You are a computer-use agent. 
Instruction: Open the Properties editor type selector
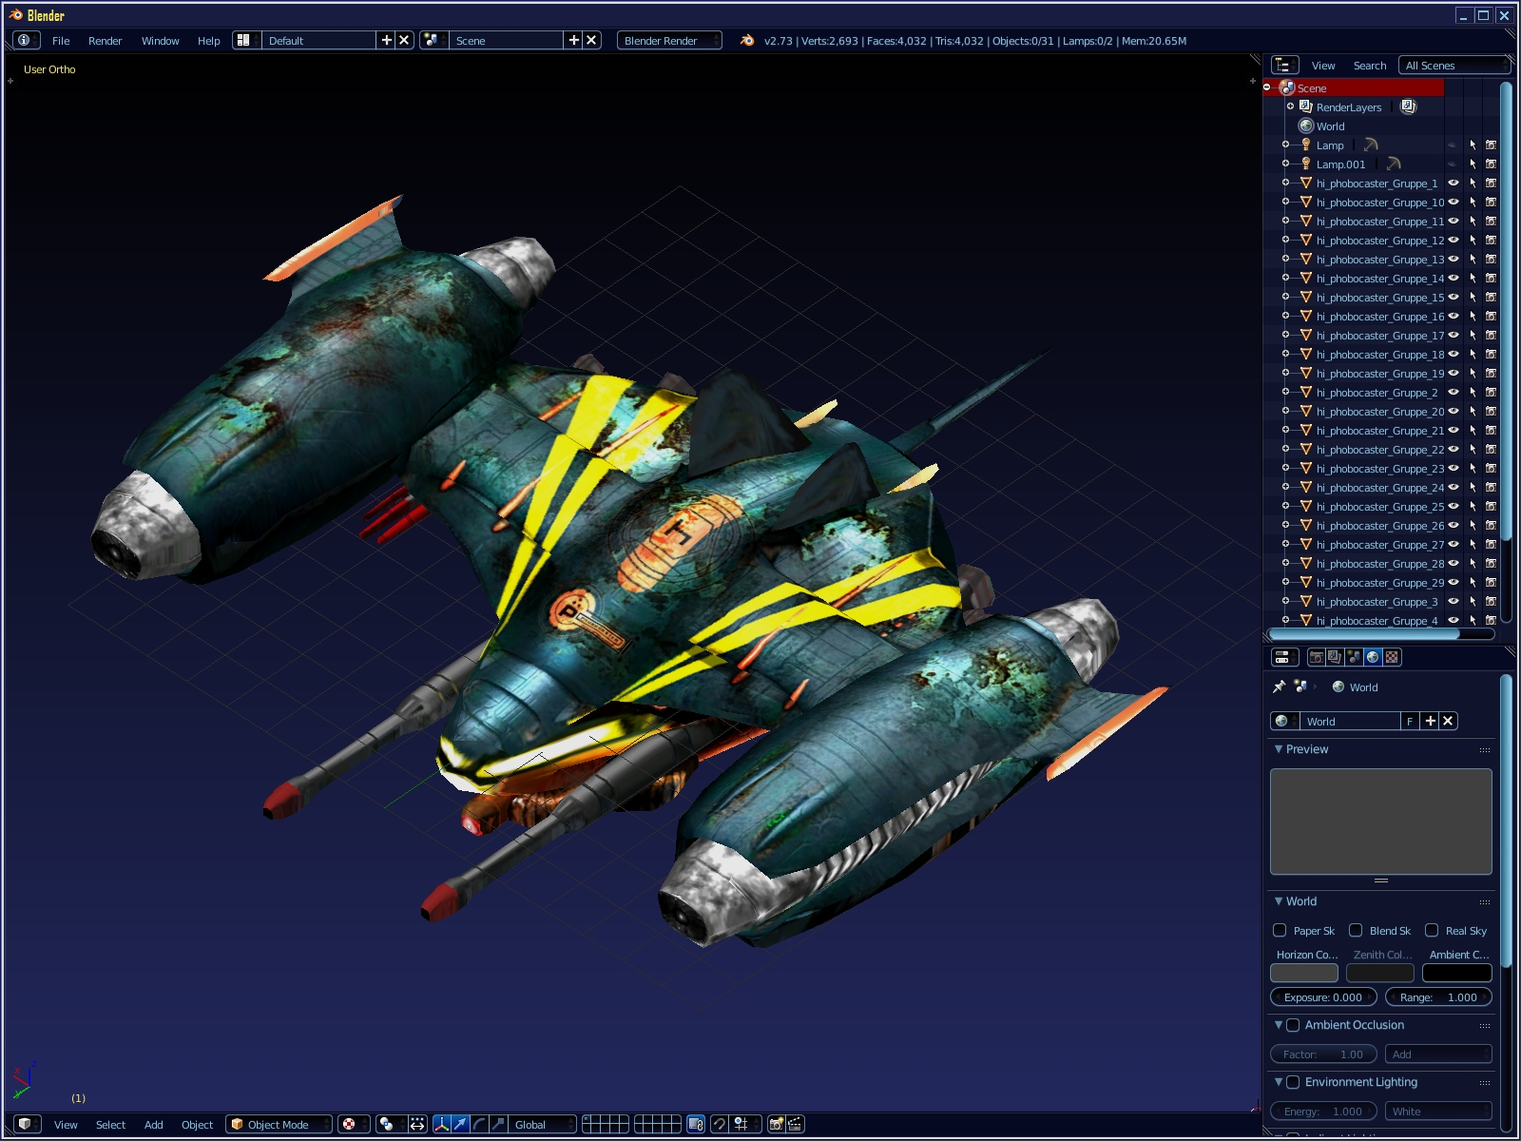(x=1284, y=657)
